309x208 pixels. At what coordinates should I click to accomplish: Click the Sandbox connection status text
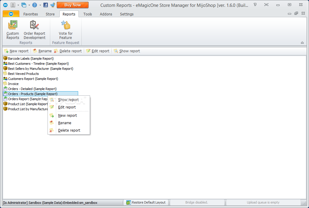click(x=50, y=203)
